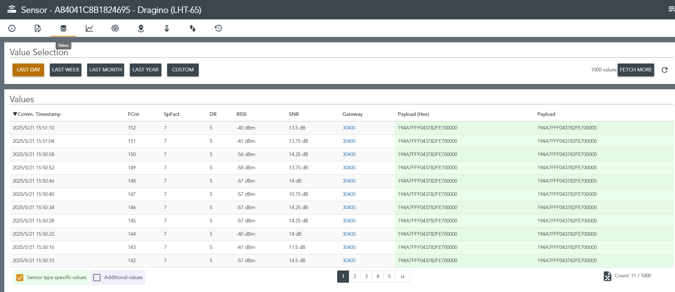Viewport: 675px width, 292px height.
Task: Go to page 3 of values
Action: tap(366, 277)
